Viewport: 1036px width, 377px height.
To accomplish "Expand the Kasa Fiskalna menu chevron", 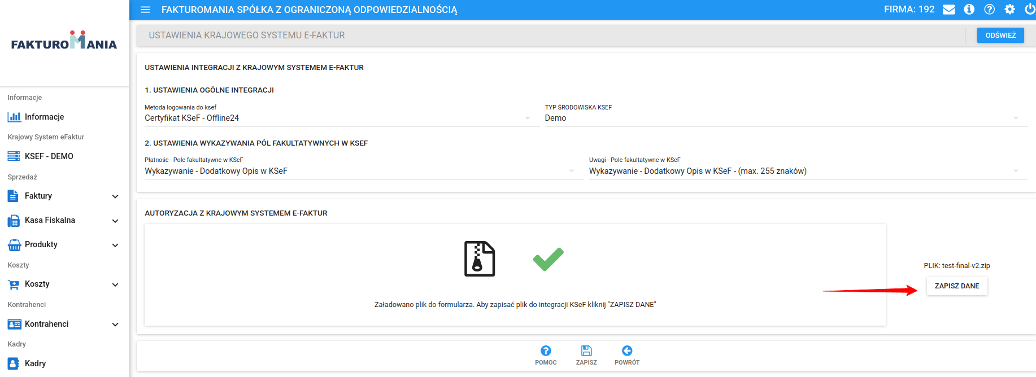I will [115, 221].
